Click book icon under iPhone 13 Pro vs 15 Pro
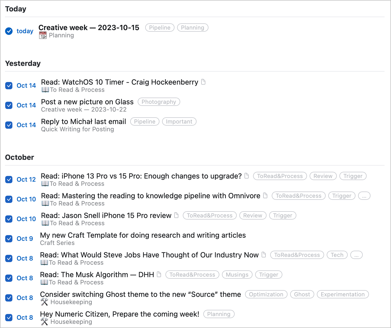 point(45,184)
